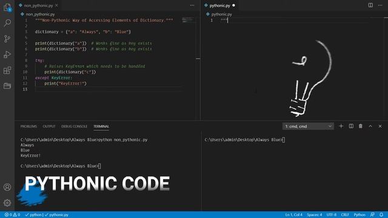This screenshot has height=218, width=388.
Task: Click the 'Blue' output line in terminal
Action: [x=25, y=150]
